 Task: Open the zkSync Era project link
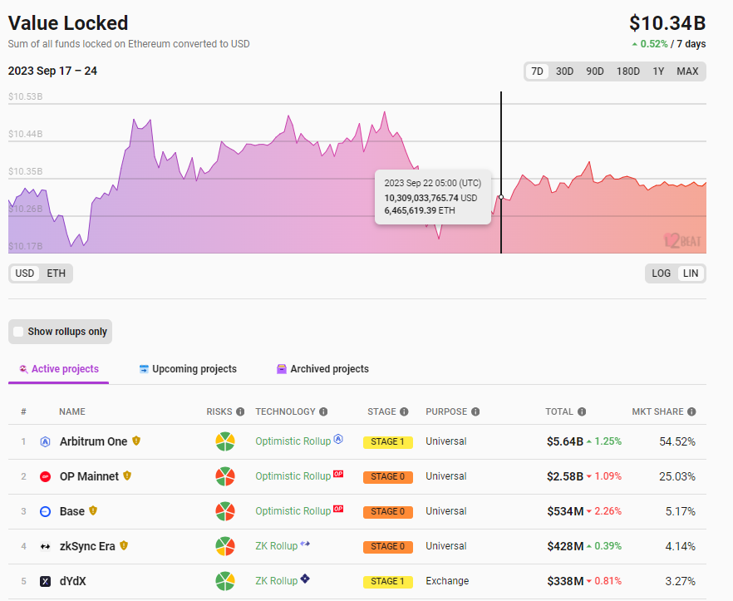[x=87, y=546]
